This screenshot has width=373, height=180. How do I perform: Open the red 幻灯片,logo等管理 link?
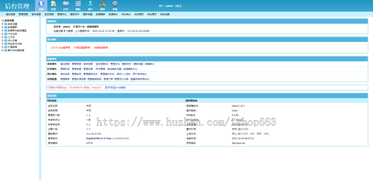click(61, 47)
